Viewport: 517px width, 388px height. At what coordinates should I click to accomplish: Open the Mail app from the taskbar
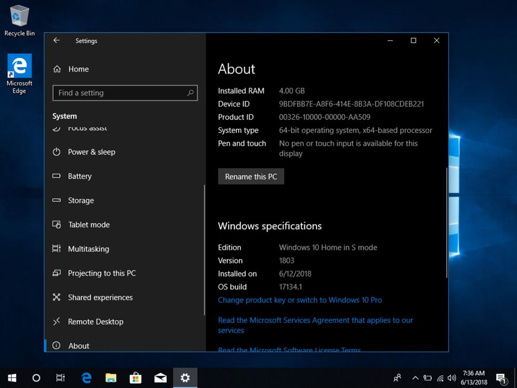pyautogui.click(x=160, y=378)
